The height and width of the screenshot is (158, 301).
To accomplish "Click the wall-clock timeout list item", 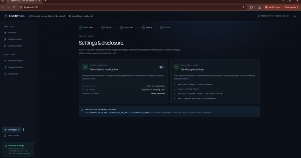I will [x=195, y=84].
